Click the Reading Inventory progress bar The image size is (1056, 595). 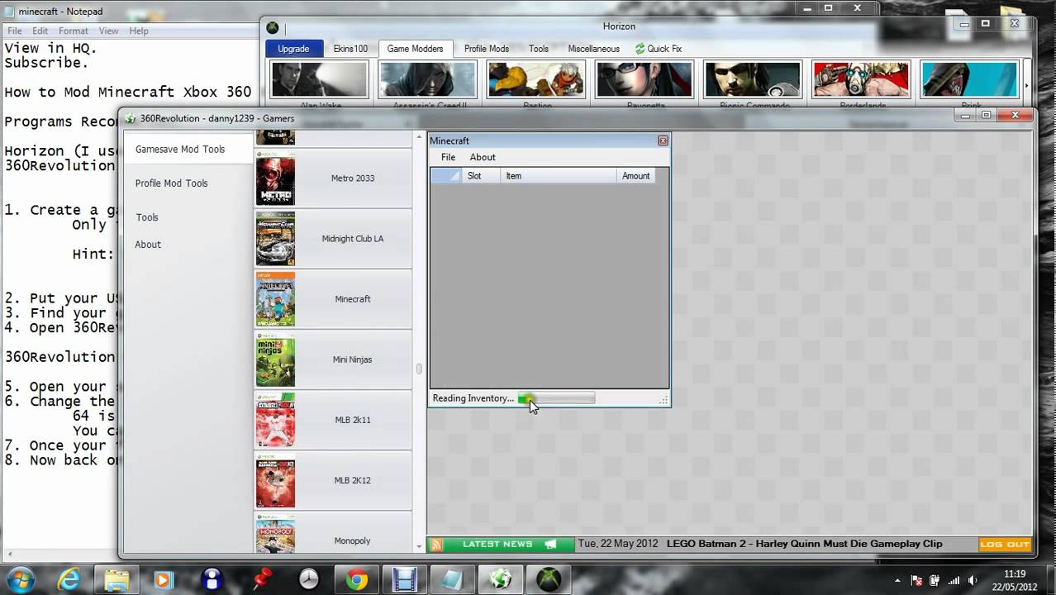(556, 398)
